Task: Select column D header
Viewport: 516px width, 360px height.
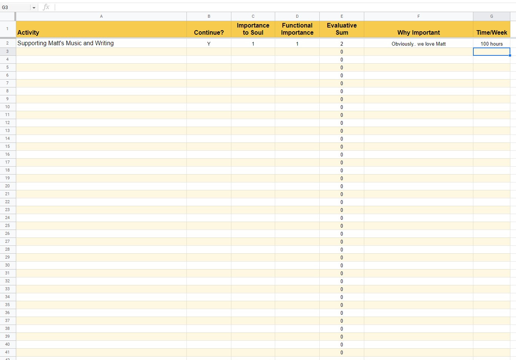Action: coord(297,16)
